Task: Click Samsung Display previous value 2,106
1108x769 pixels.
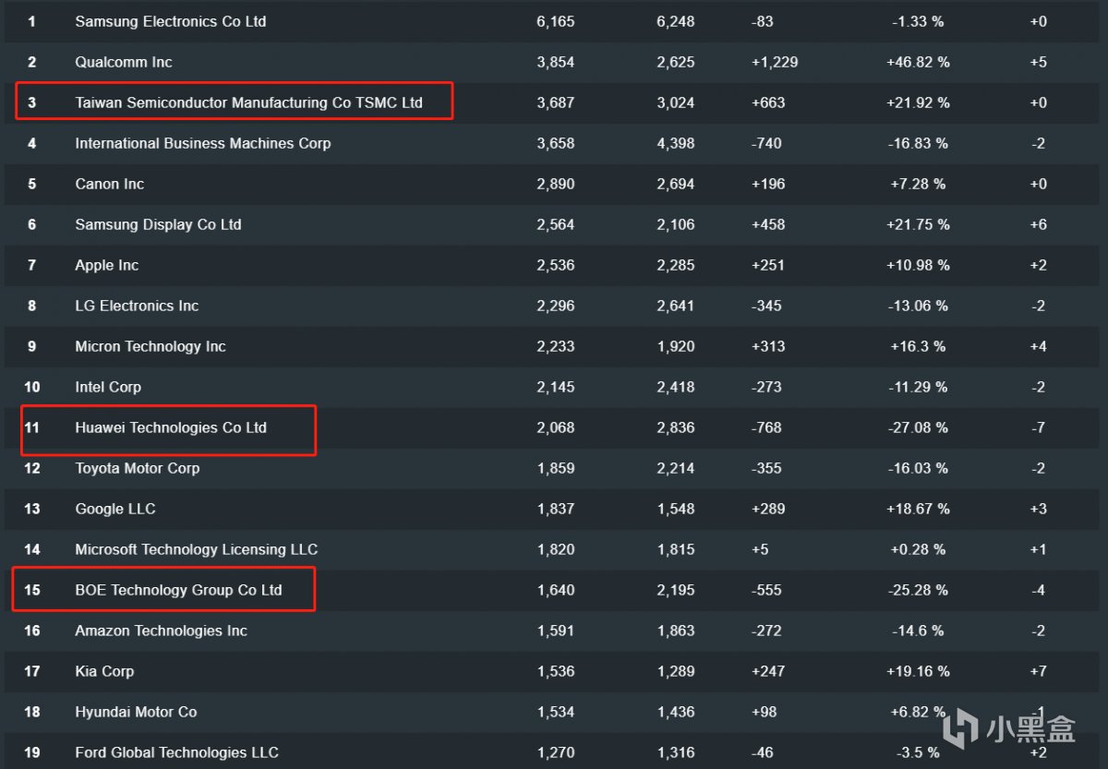Action: point(676,224)
